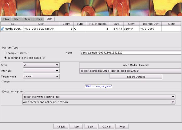Open 'do not overwrite existing files' dropdown
Screen dimensions: 182x130
click(99, 97)
